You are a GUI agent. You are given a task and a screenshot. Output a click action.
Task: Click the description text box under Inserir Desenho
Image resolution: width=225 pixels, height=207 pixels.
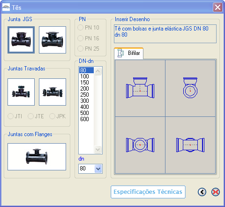(165, 34)
